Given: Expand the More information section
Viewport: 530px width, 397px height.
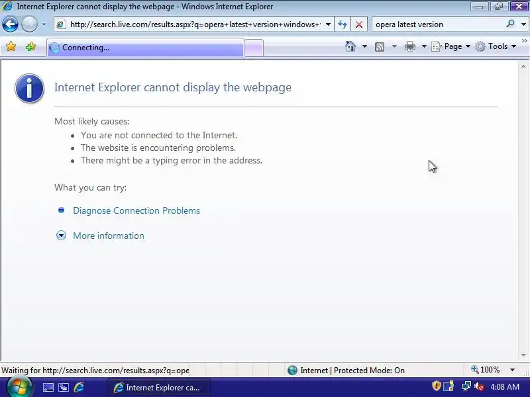Looking at the screenshot, I should point(61,236).
